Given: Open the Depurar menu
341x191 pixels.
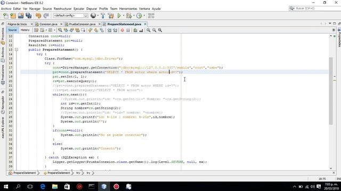Looking at the screenshot, I should click(92, 8).
